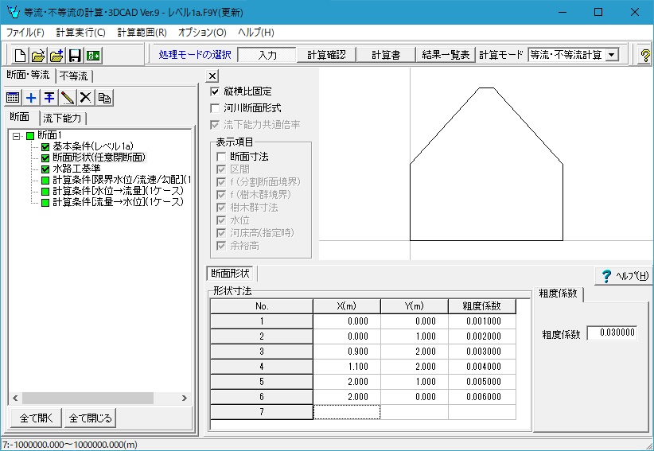Toggle 流下能力共通倍率 checkbox
Viewport: 654px width, 451px height.
pyautogui.click(x=215, y=125)
